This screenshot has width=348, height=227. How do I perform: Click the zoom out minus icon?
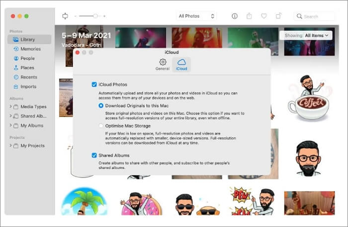76,16
